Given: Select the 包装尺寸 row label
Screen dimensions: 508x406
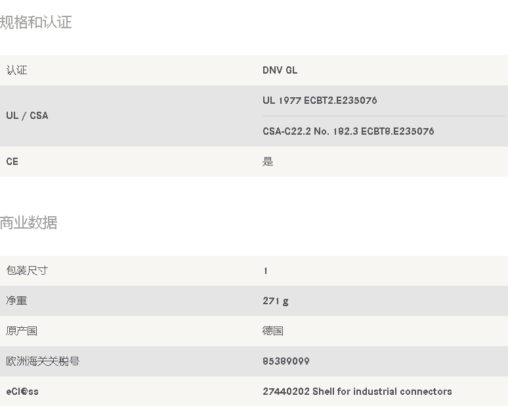Looking at the screenshot, I should point(27,271).
